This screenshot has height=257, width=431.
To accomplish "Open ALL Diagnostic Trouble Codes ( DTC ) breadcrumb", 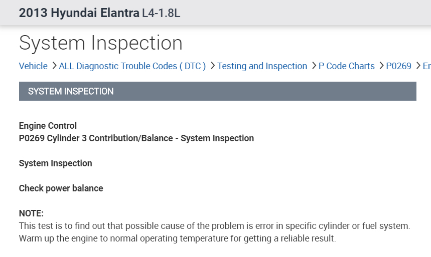I will (x=132, y=66).
